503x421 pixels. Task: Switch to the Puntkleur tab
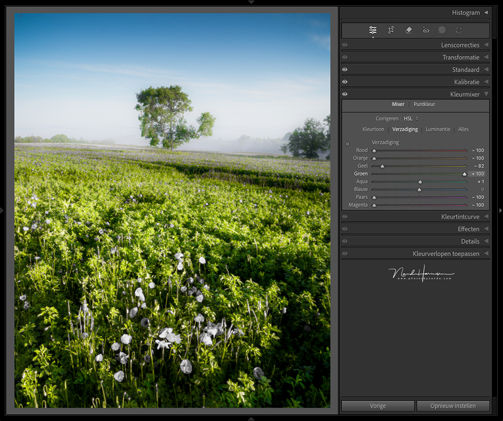[424, 104]
